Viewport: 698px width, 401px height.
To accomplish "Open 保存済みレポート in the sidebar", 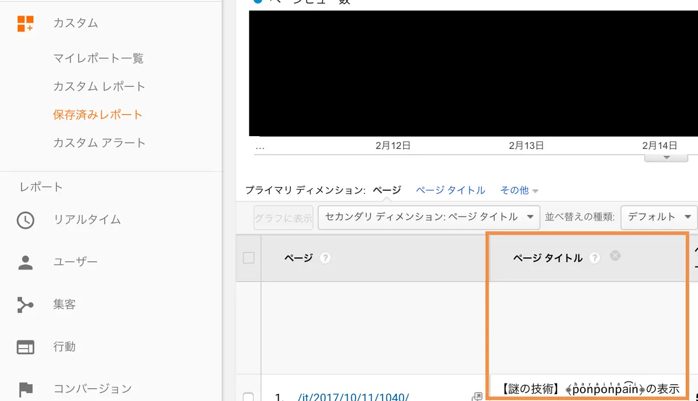I will (x=98, y=115).
